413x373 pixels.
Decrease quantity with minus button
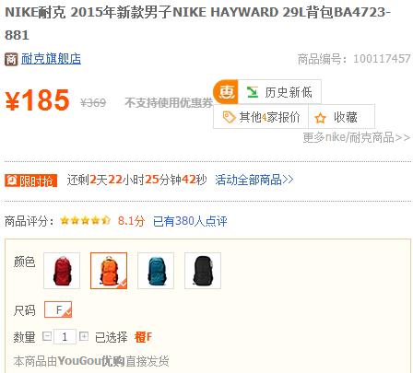[47, 336]
